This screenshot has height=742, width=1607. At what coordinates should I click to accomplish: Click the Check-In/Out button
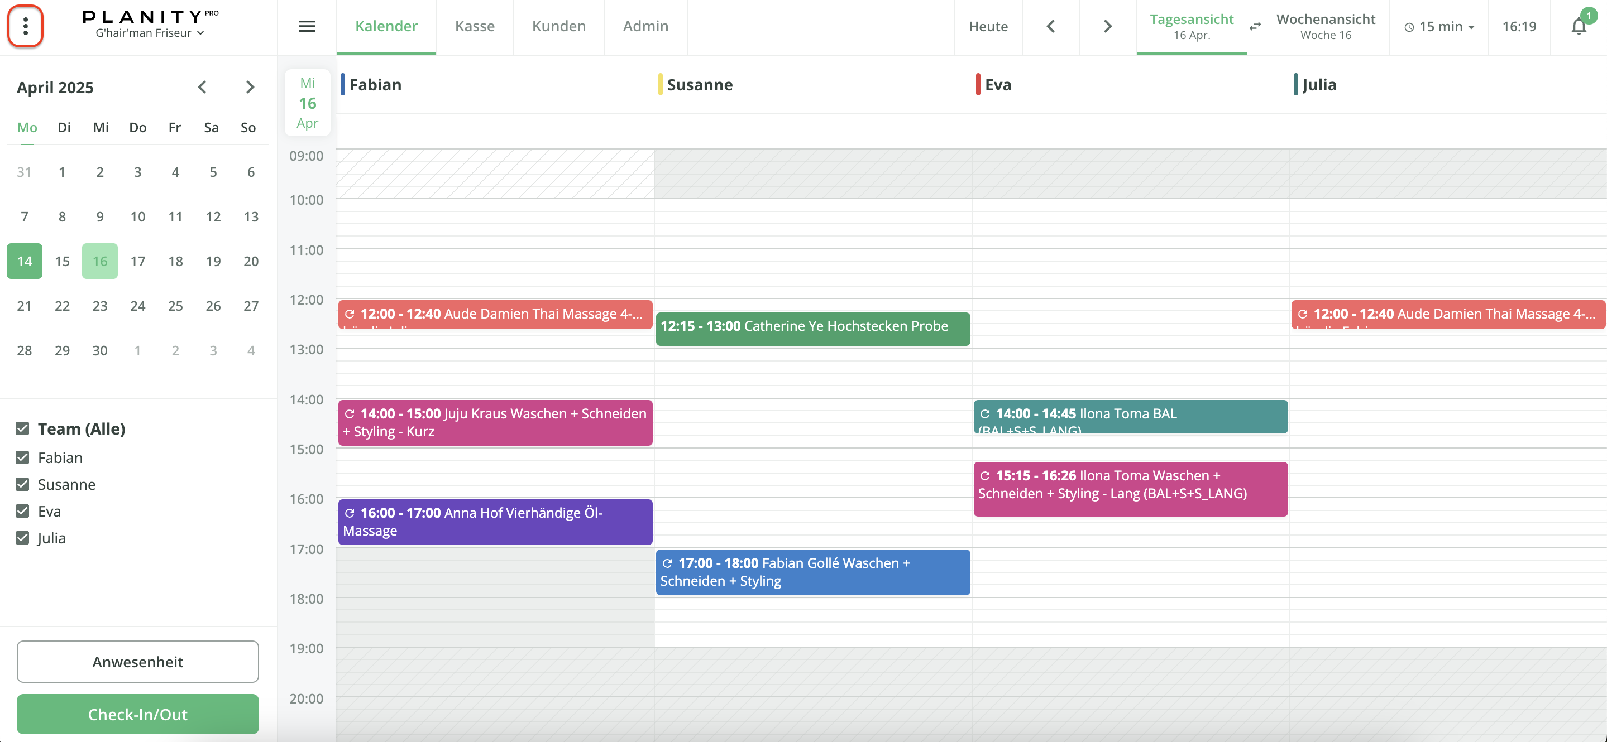click(x=137, y=714)
